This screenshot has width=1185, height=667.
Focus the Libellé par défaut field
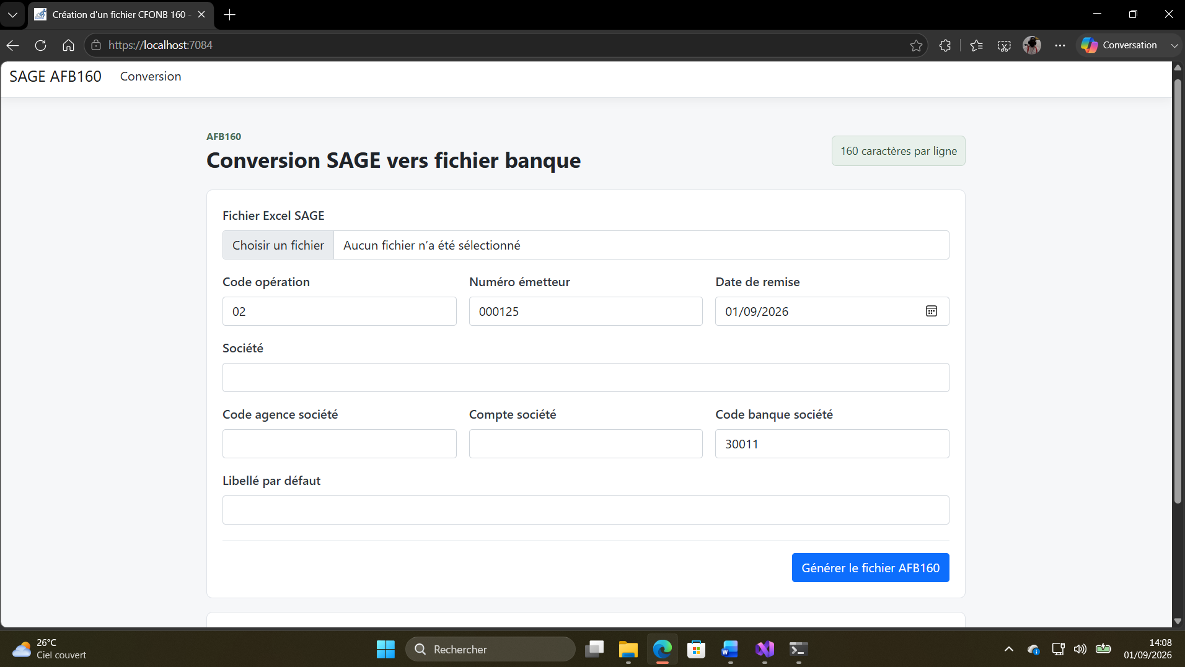pyautogui.click(x=586, y=510)
